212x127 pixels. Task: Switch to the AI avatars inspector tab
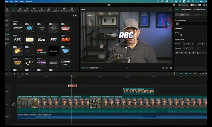click(199, 10)
